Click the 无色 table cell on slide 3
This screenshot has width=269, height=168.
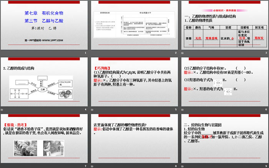click(198, 38)
